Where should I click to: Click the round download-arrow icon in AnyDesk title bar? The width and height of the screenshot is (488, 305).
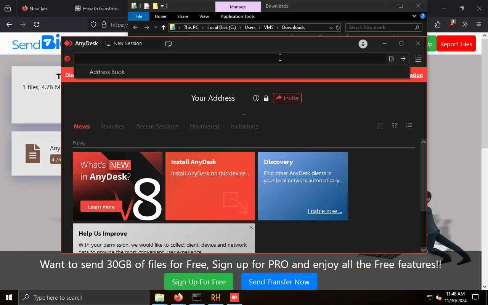pyautogui.click(x=363, y=44)
